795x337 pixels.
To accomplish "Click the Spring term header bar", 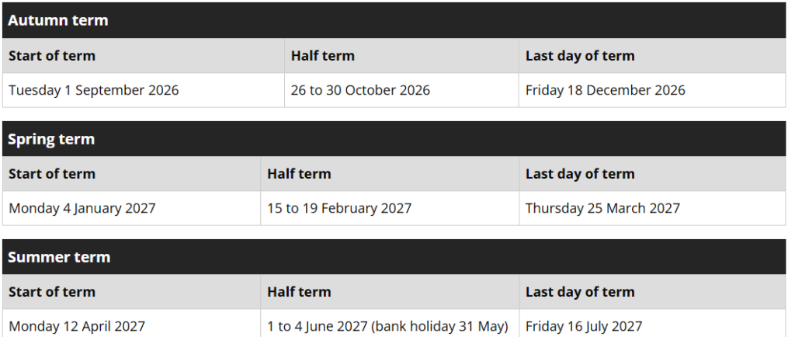I will (394, 139).
